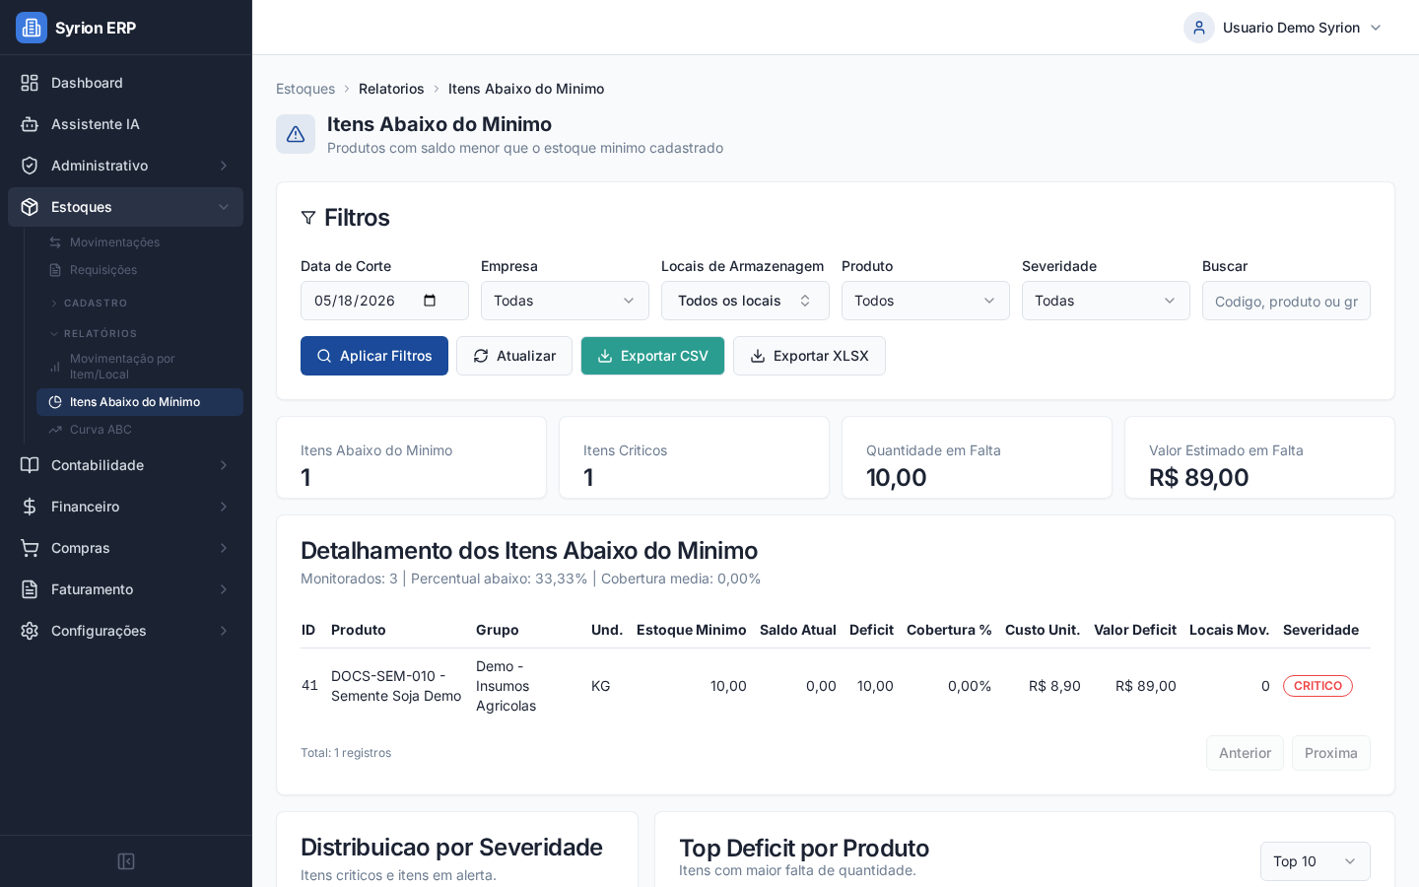This screenshot has width=1419, height=887.
Task: Click the Quantidade em Falta card
Action: [x=977, y=457]
